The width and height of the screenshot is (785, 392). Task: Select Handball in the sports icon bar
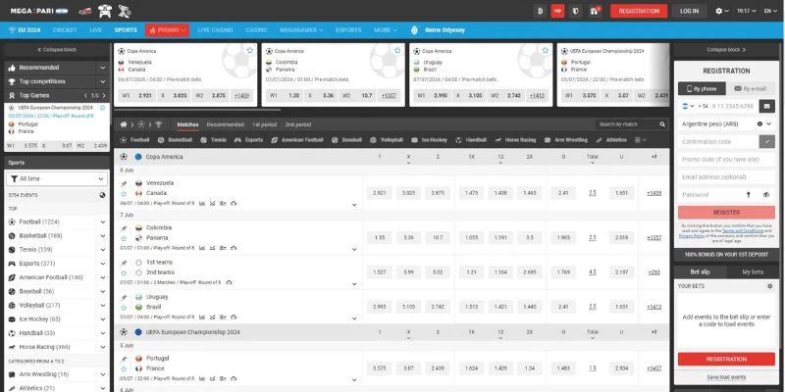click(472, 140)
